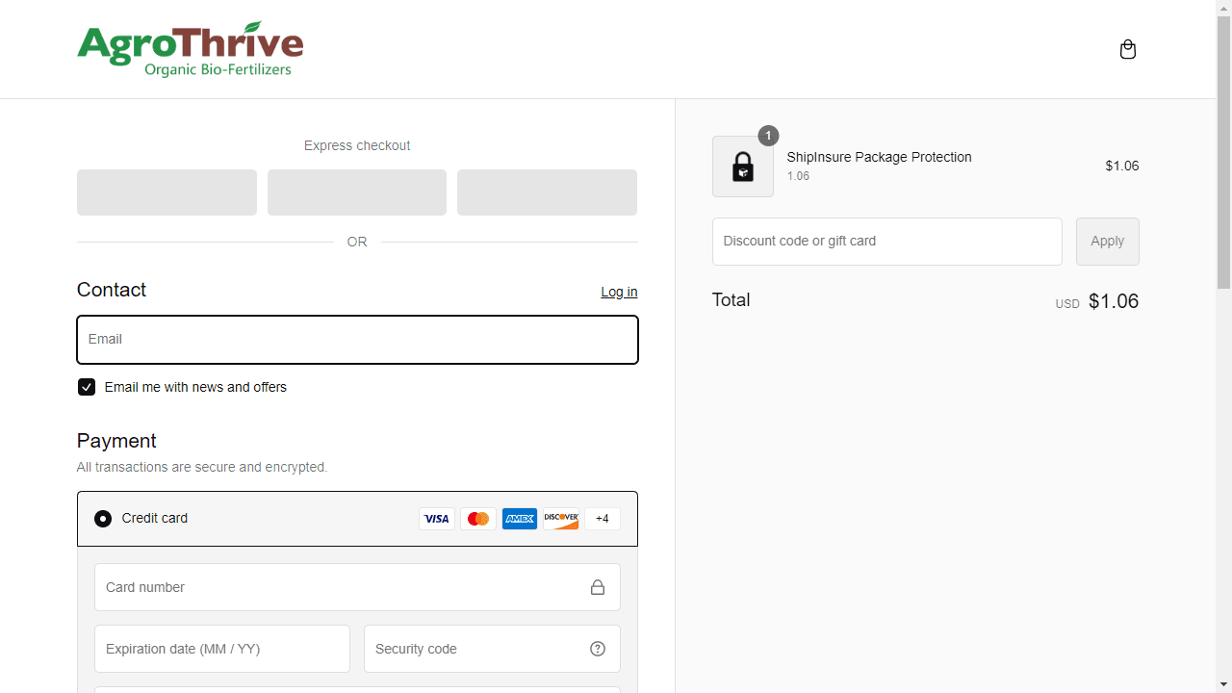
Task: Click the Mastercard icon
Action: click(x=478, y=519)
